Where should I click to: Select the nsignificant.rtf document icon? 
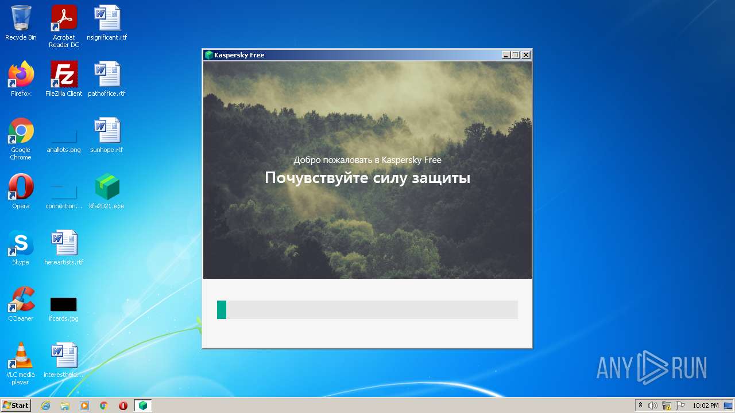(107, 23)
